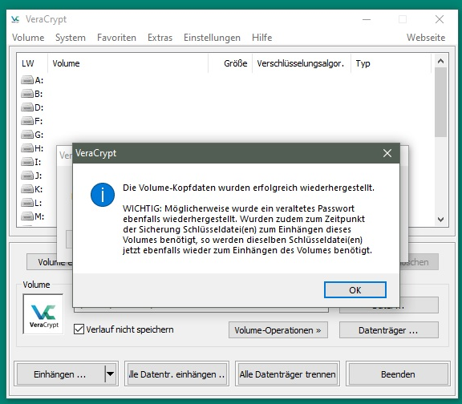
Task: Click the Webseite link in menu bar
Action: coord(426,38)
